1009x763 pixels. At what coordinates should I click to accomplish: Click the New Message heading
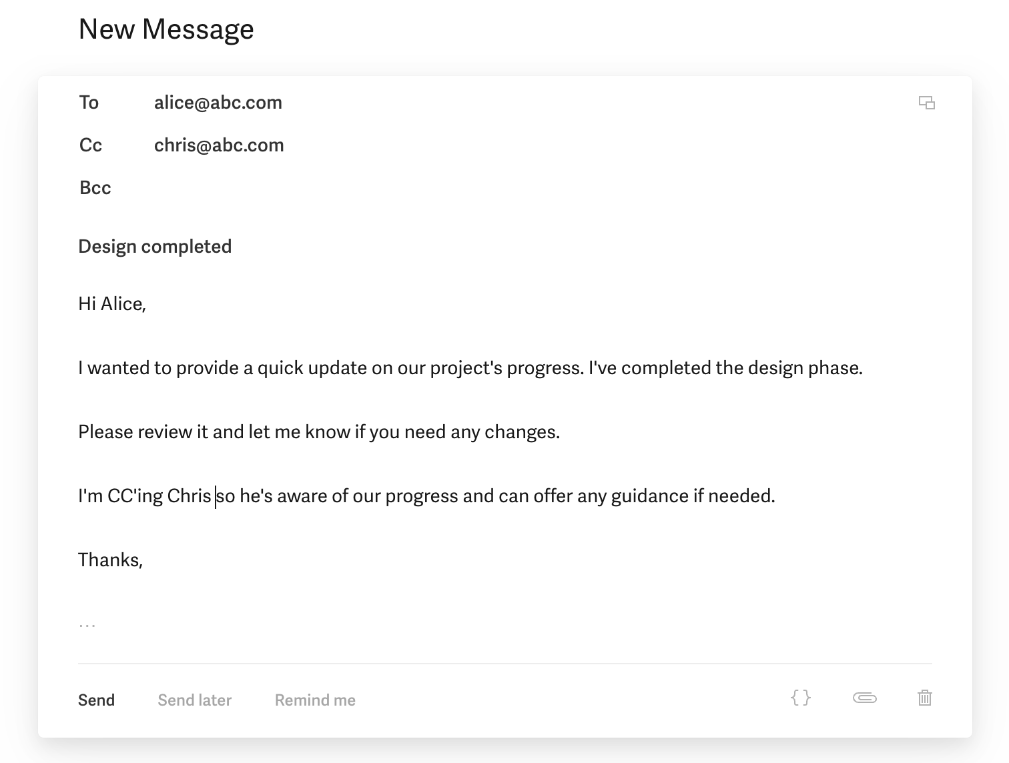point(166,29)
